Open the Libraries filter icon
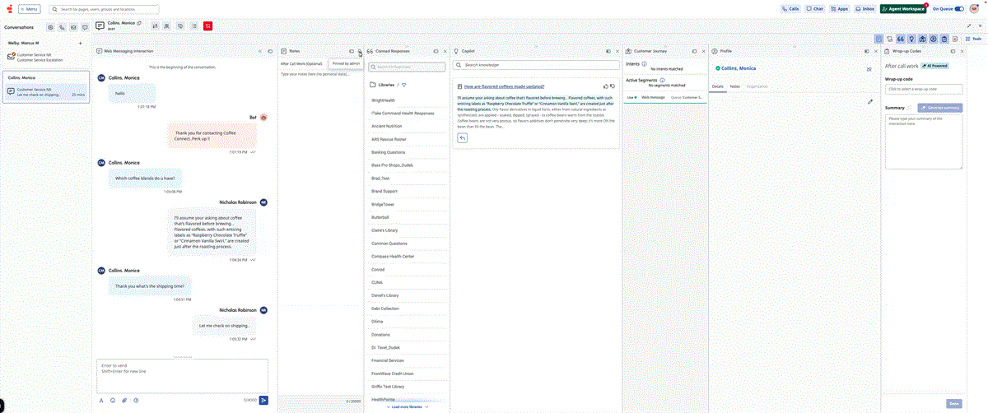This screenshot has width=988, height=413. (404, 85)
